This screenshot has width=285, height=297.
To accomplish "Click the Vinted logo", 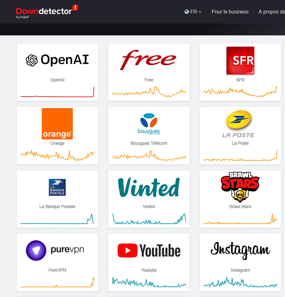I will pyautogui.click(x=149, y=187).
